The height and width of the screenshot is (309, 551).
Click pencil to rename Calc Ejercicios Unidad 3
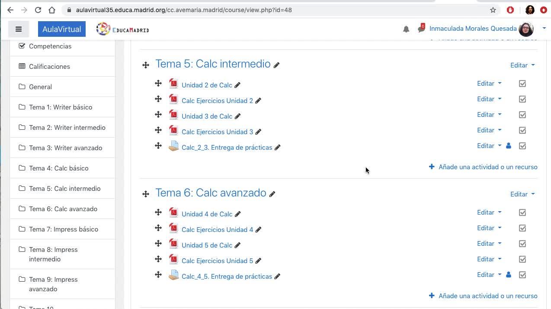258,132
